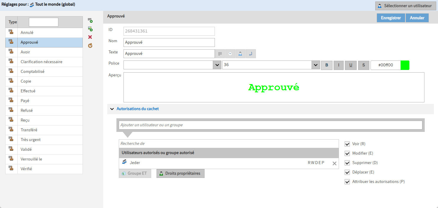This screenshot has height=208, width=438.
Task: Open the font size dropdown showing 36
Action: tap(316, 65)
